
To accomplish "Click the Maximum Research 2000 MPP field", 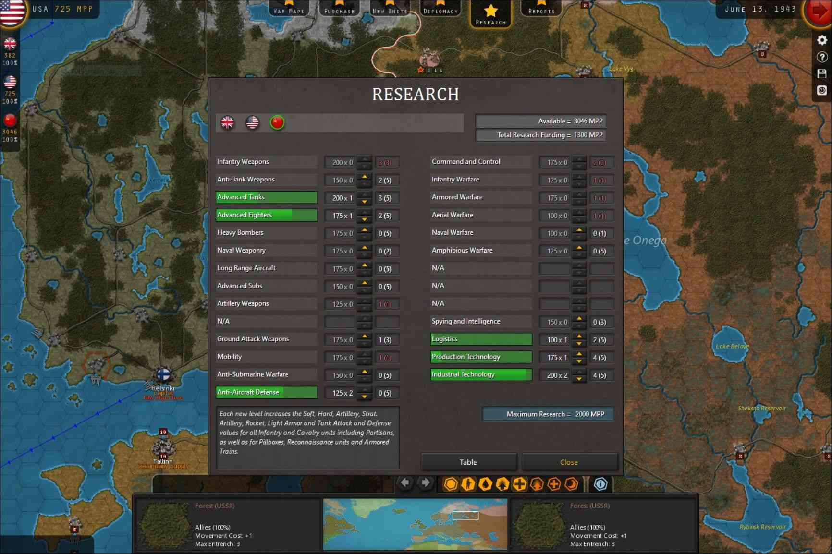I will [x=548, y=414].
